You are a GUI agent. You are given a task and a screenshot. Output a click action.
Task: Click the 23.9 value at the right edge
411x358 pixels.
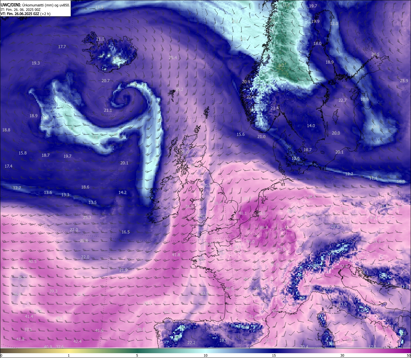404,81
